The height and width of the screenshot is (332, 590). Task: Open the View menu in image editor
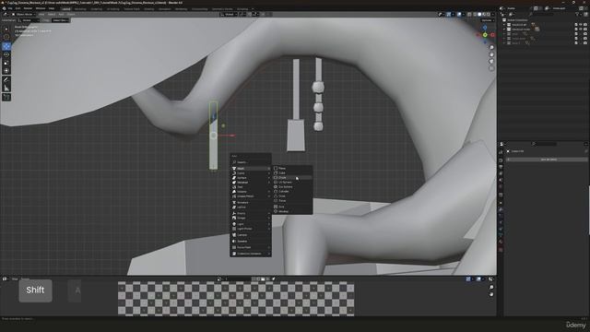click(x=15, y=279)
